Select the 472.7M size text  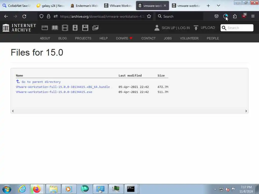tap(163, 87)
